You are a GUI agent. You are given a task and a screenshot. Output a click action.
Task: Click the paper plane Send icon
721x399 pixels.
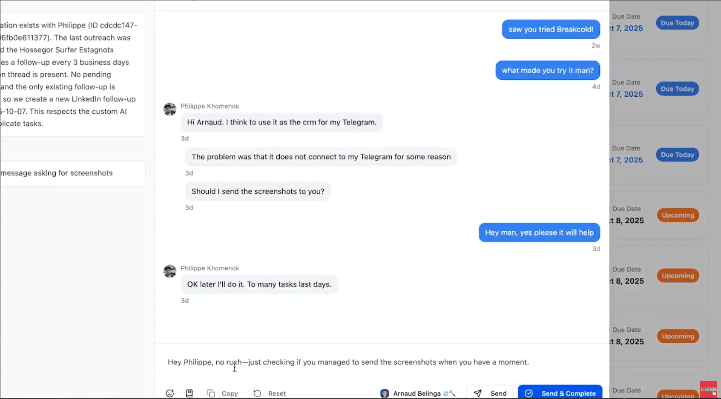click(478, 393)
